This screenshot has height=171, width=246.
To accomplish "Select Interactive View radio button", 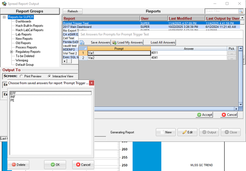I will 50,76.
